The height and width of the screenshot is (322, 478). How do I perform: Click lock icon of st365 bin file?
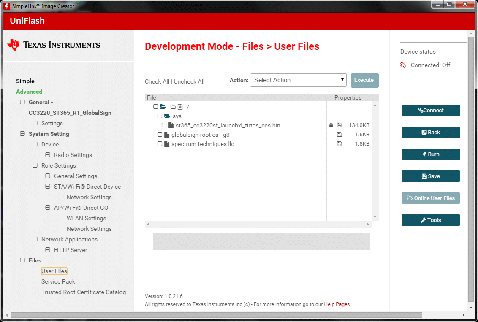pos(331,125)
